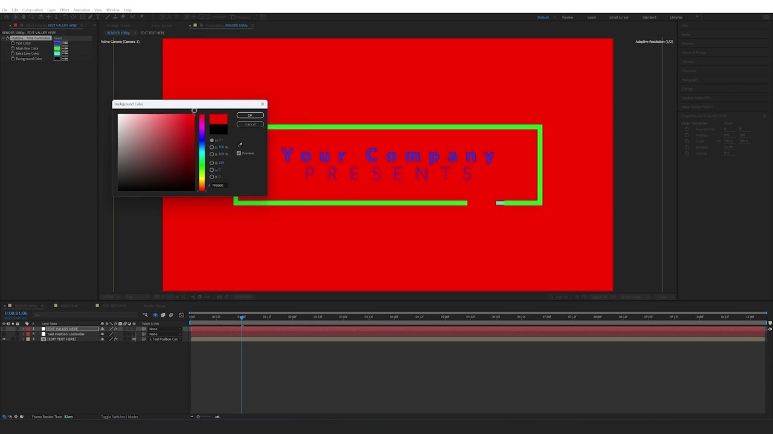Use eyedropper next to Text Color swatch
773x434 pixels.
(65, 43)
